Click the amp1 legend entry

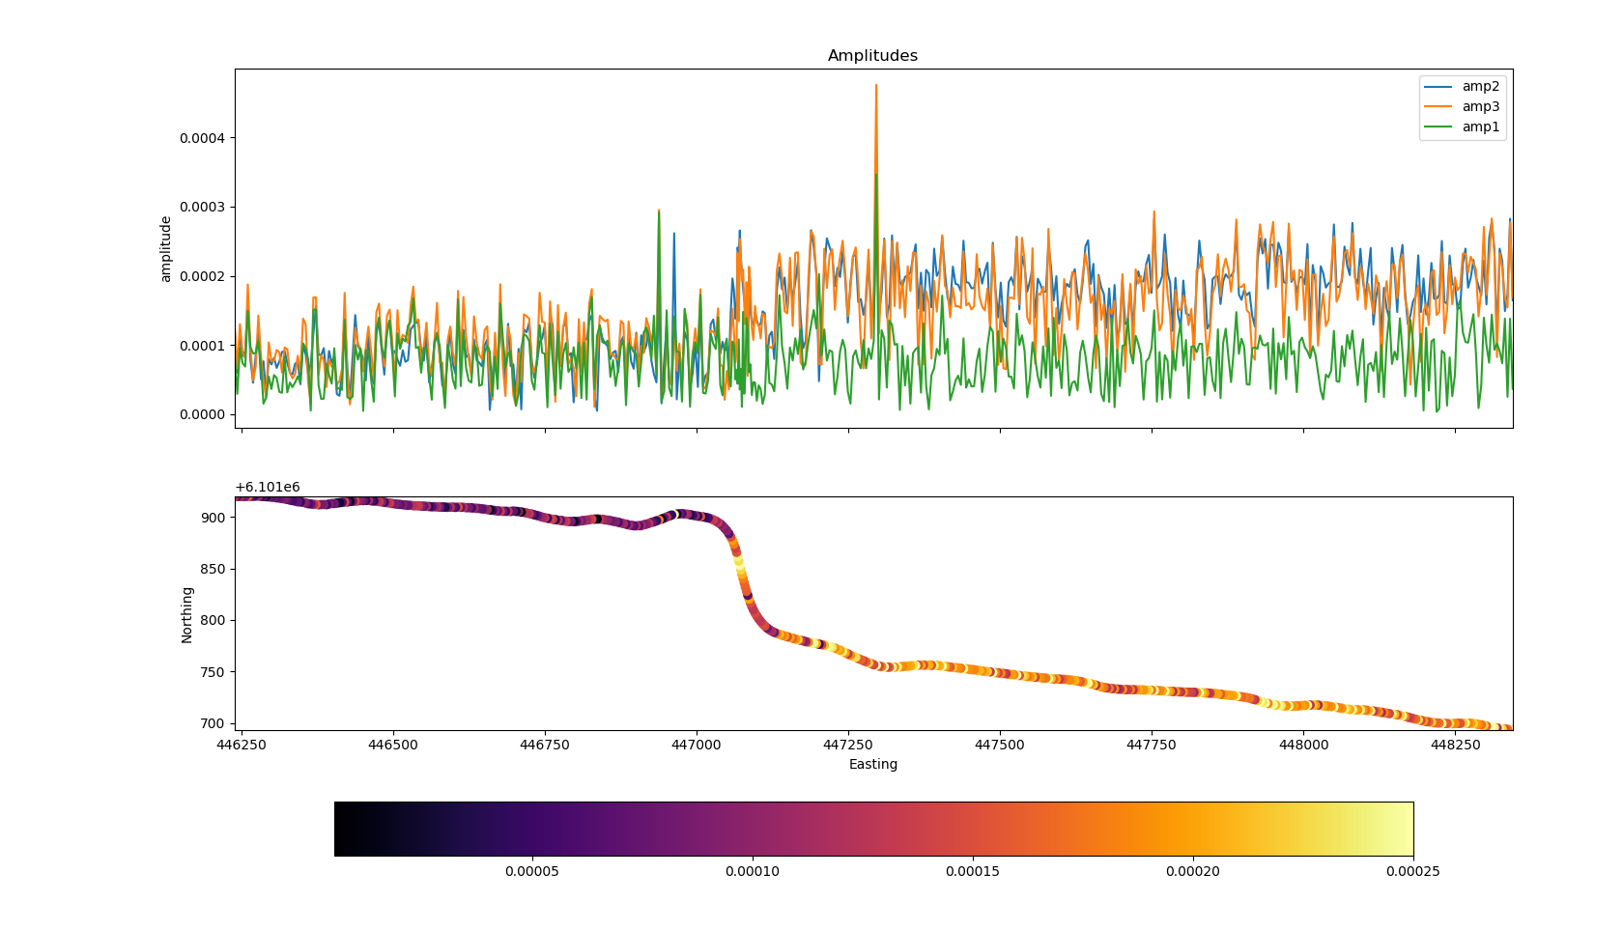(1463, 127)
